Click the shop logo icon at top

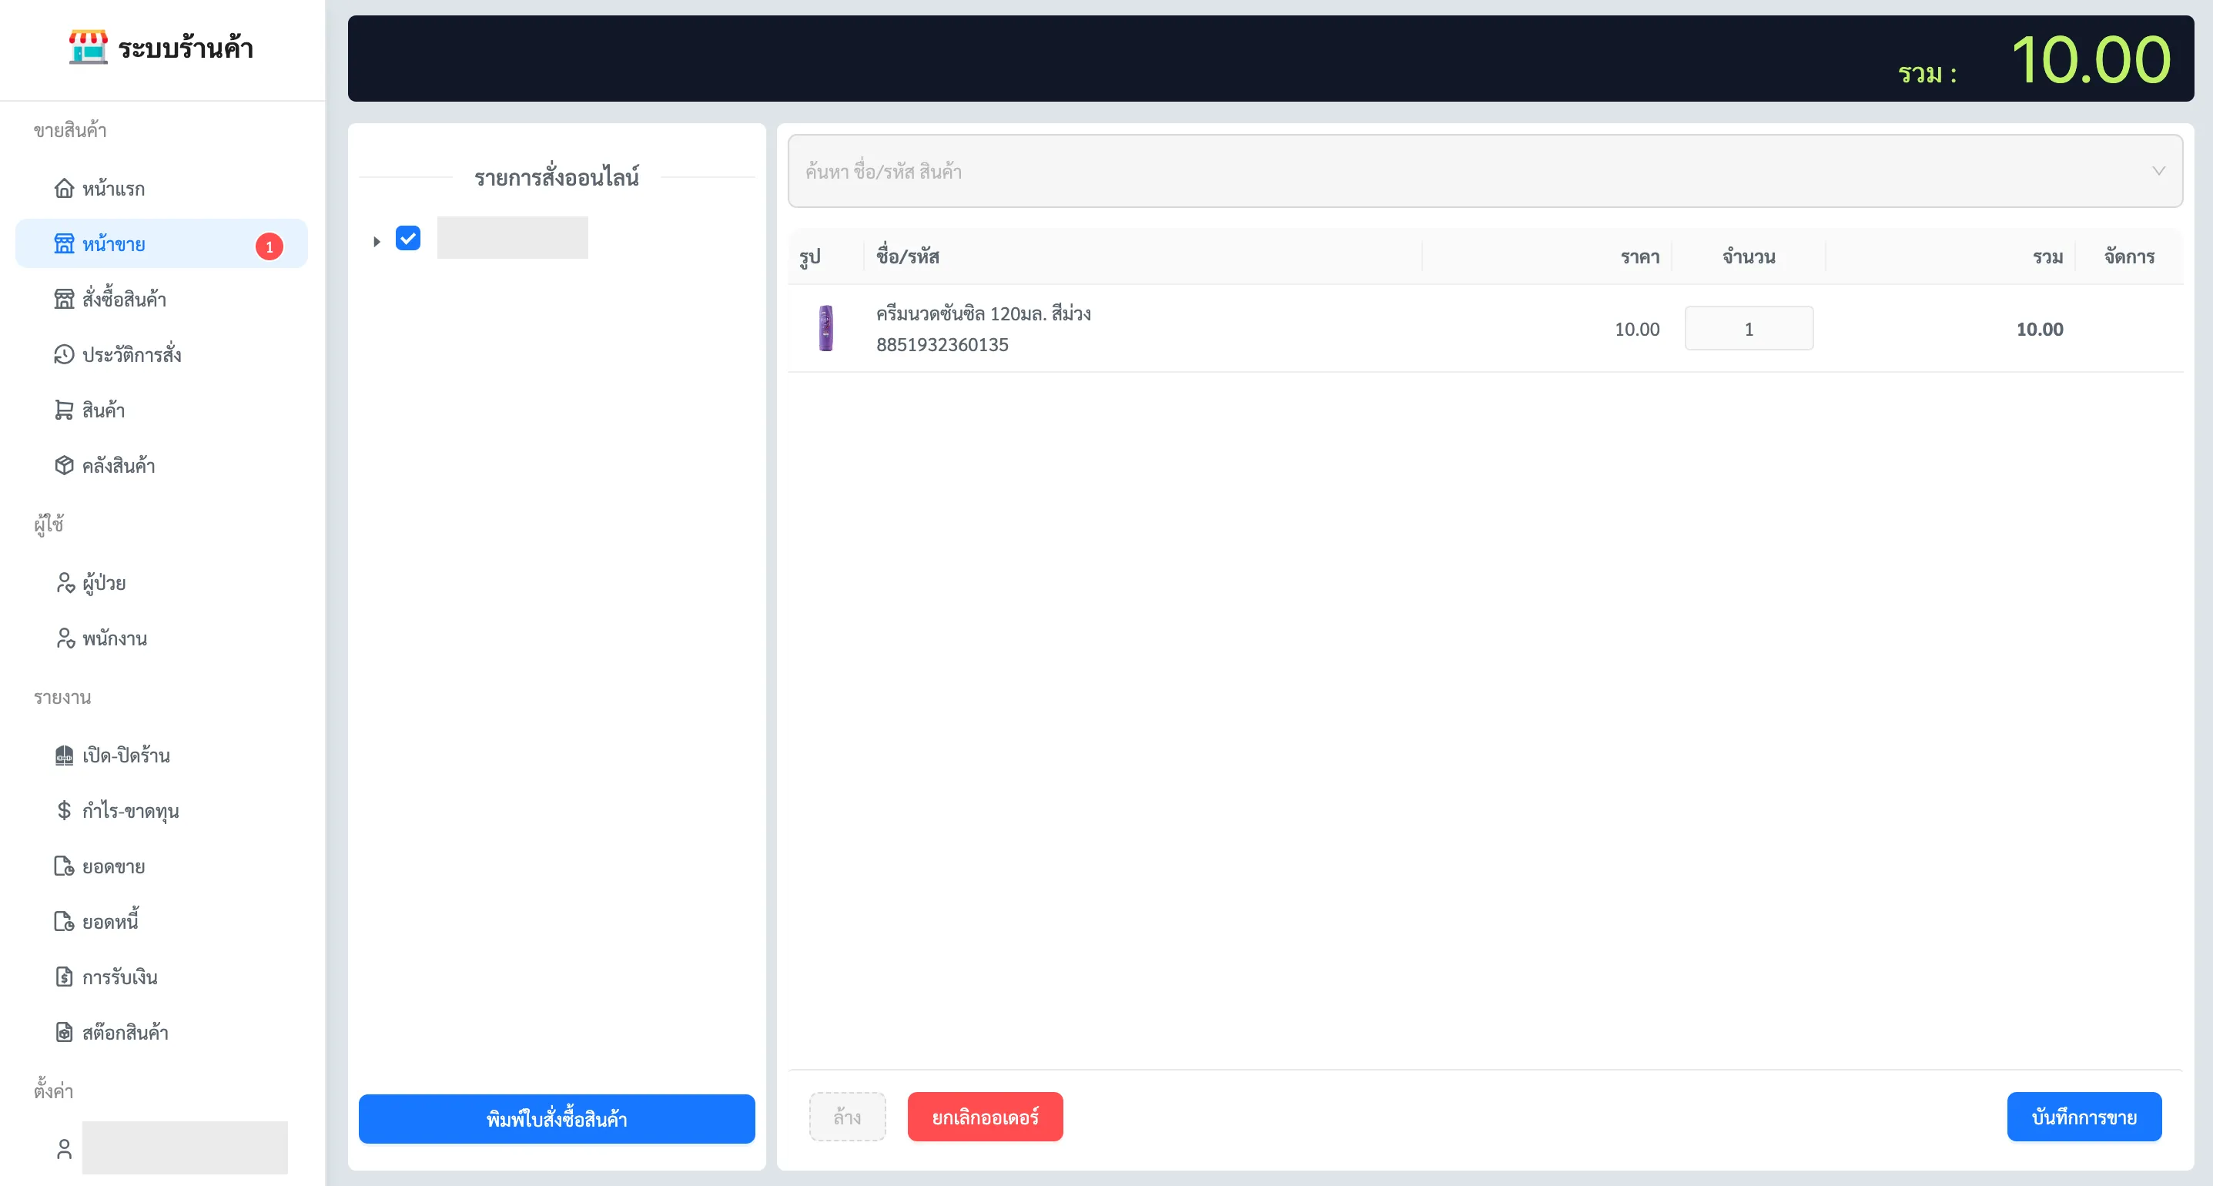click(x=88, y=46)
